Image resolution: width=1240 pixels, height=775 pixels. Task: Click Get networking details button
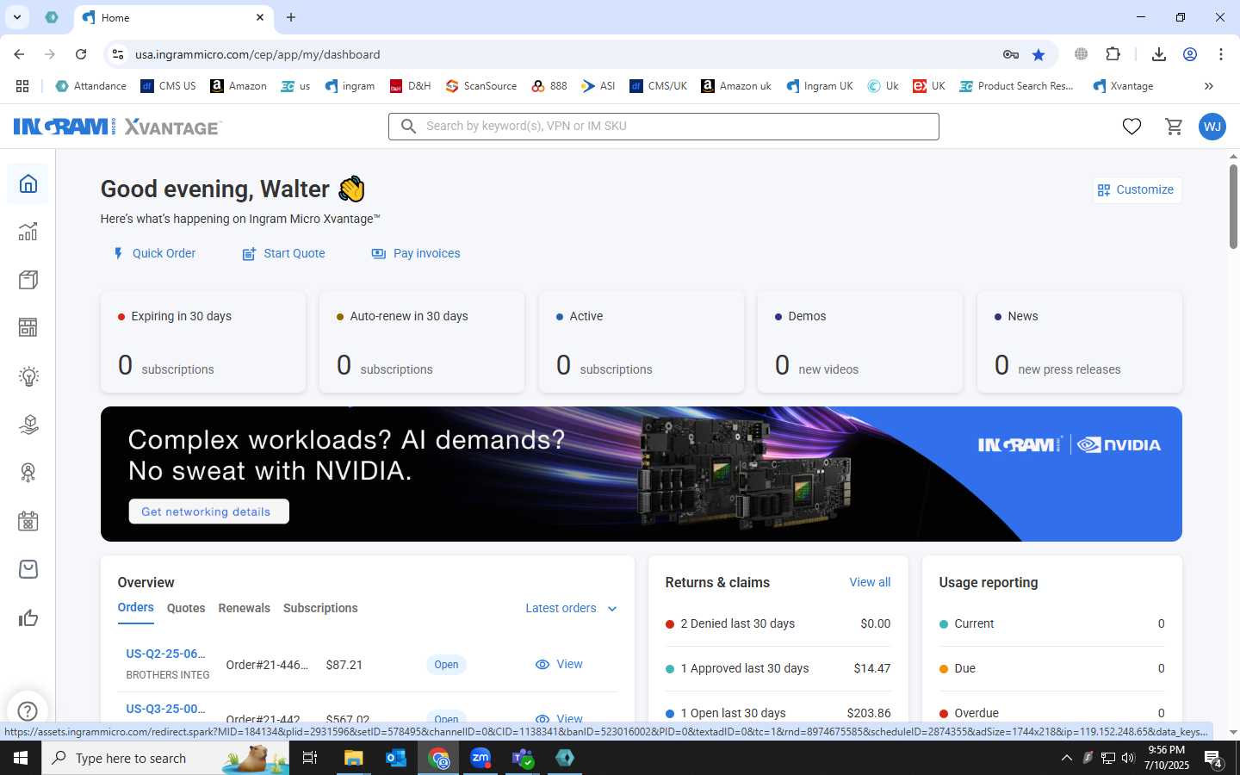click(208, 512)
